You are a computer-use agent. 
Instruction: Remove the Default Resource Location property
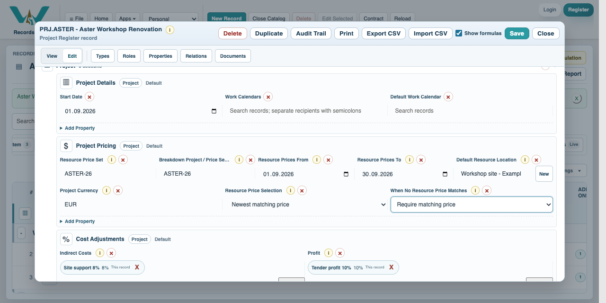click(536, 160)
